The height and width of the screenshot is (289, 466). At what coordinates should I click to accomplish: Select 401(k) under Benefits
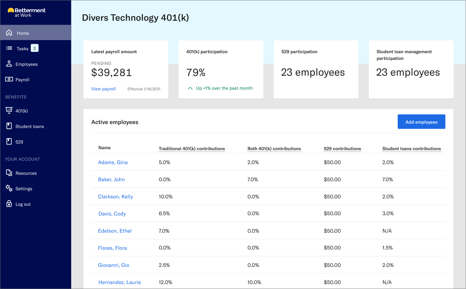[35, 111]
